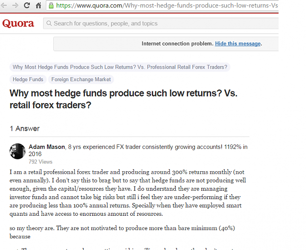Click the browser back arrow
This screenshot has width=306, height=250.
[4, 5]
